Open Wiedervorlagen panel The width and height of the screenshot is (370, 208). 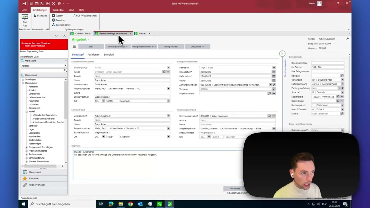click(44, 185)
